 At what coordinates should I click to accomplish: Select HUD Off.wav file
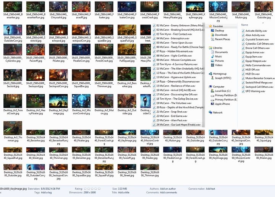251,70
